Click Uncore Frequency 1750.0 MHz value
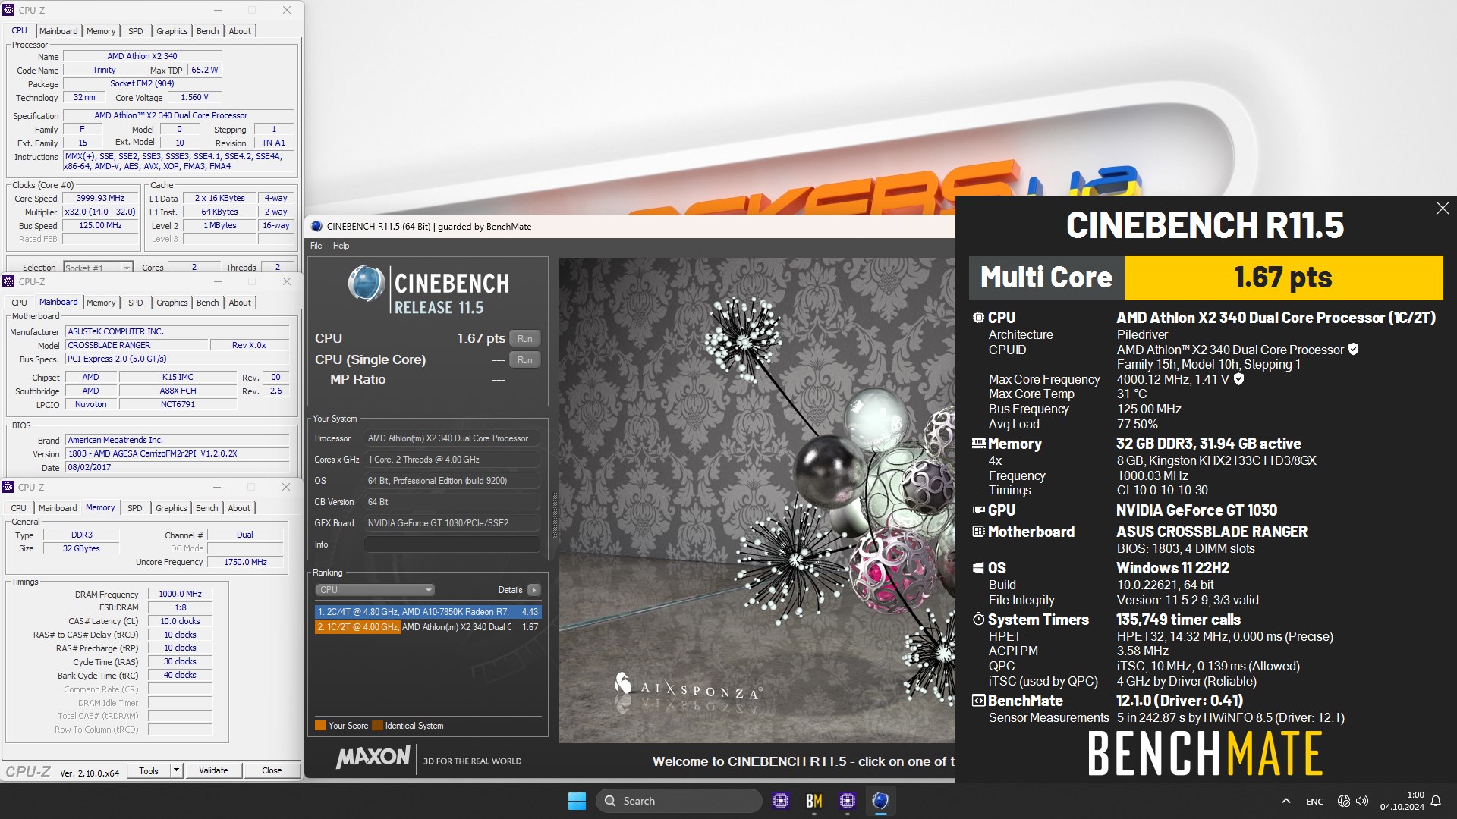The image size is (1457, 819). [x=245, y=563]
